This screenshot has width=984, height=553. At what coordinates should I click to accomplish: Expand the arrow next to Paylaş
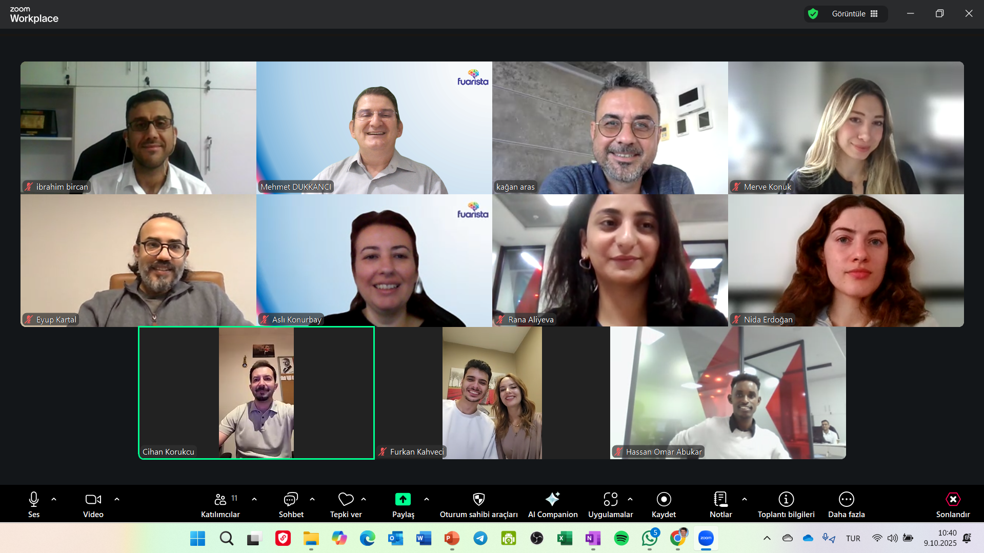pos(427,499)
